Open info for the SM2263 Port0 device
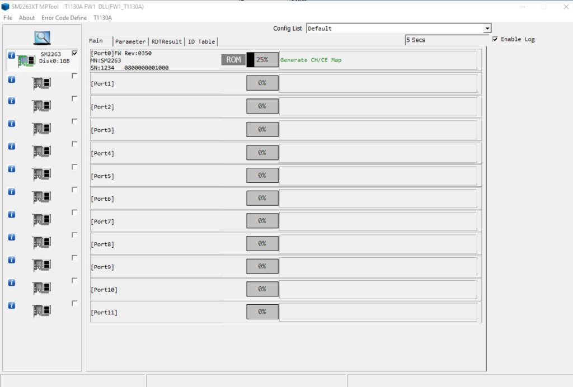 (12, 55)
